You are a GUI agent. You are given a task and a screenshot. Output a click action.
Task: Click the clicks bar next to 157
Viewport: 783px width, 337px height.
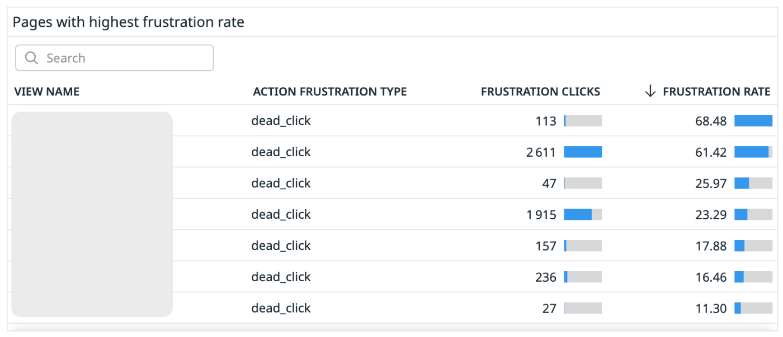point(583,245)
